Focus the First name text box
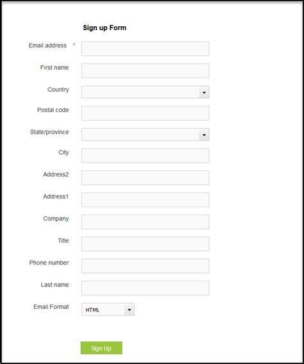Image resolution: width=304 pixels, height=364 pixels. 145,70
